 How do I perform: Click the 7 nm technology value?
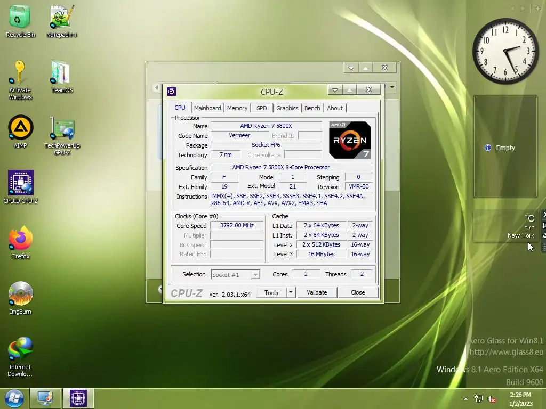(226, 154)
